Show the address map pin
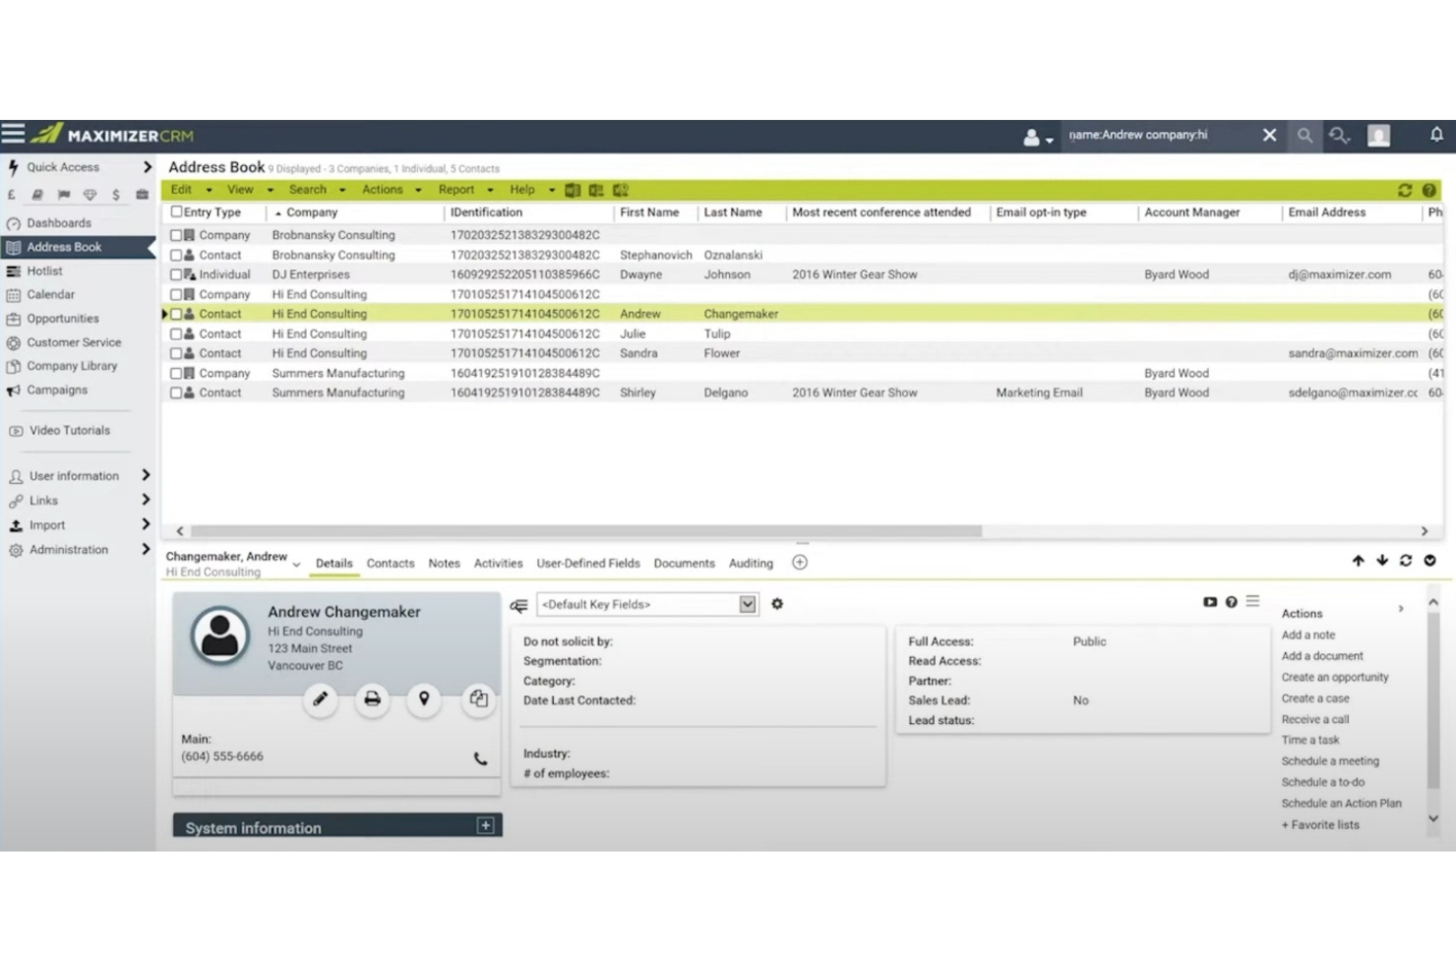Screen dimensions: 1456x971 pyautogui.click(x=424, y=698)
